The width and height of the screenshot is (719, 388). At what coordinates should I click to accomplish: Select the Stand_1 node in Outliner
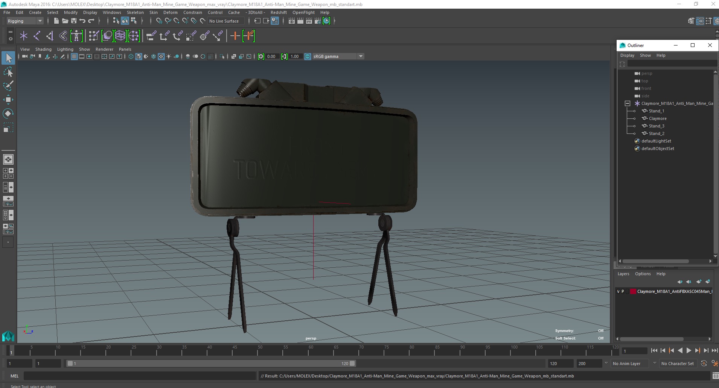coord(656,111)
